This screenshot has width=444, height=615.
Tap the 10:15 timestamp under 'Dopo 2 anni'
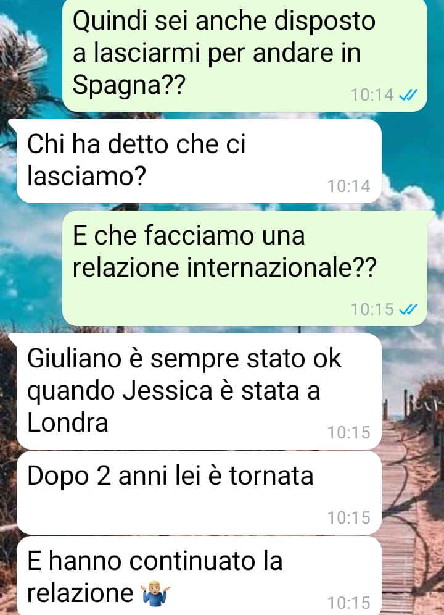349,517
